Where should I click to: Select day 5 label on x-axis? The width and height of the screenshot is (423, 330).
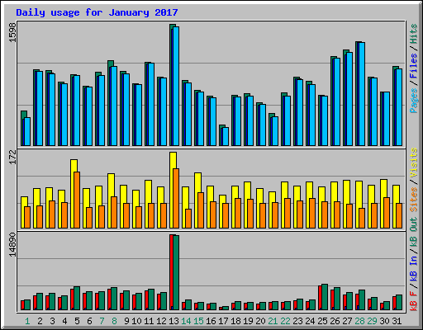pos(77,321)
